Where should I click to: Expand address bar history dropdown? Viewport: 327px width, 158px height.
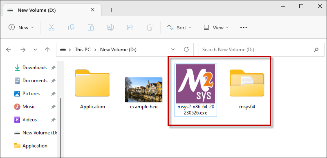click(x=173, y=50)
